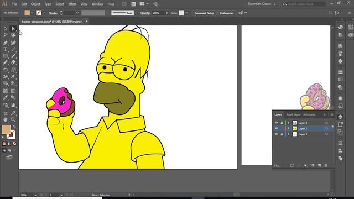The image size is (354, 199).
Task: Open the Brushes panel from right dock
Action: coord(340,54)
